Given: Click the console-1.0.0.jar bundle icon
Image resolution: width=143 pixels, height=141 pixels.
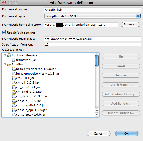Looking at the screenshot, I should tap(13, 101).
